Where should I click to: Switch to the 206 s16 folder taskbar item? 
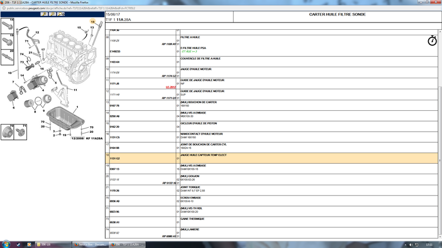(52, 245)
